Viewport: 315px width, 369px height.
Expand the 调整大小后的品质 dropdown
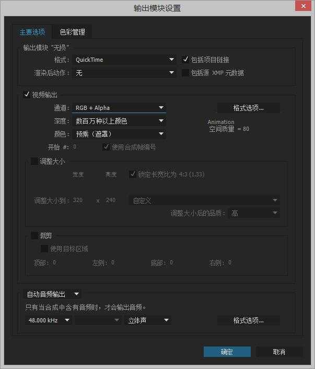coord(254,213)
